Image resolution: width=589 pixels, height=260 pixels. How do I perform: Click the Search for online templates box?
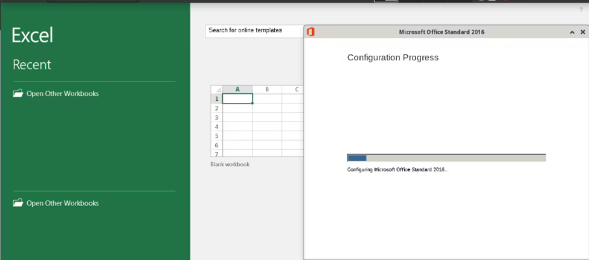tap(254, 30)
